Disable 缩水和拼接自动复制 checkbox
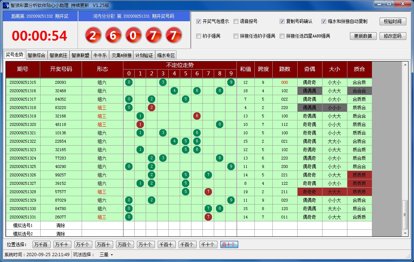This screenshot has height=262, width=414. click(x=324, y=22)
